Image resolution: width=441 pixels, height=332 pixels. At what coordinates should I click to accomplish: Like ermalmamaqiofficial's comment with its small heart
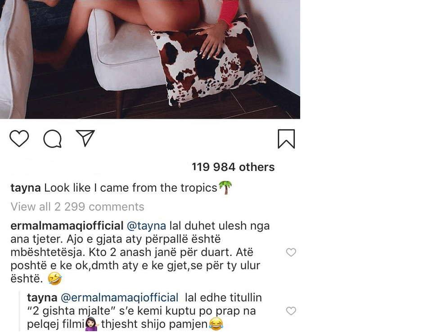coord(291,252)
